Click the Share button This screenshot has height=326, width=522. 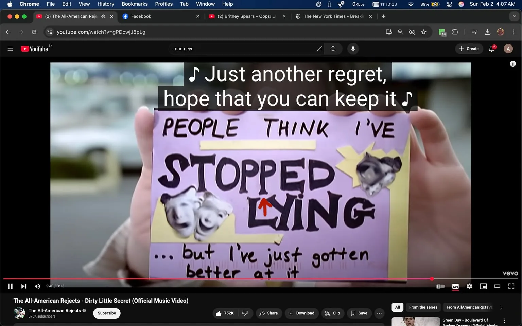click(268, 313)
